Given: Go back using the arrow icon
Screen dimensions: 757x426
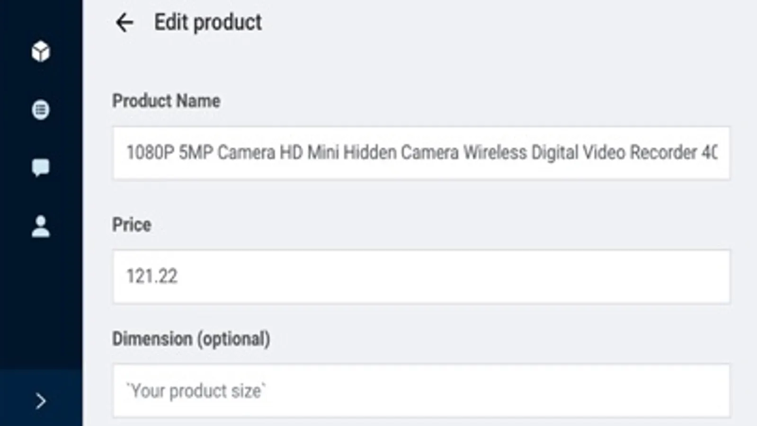Looking at the screenshot, I should click(125, 23).
